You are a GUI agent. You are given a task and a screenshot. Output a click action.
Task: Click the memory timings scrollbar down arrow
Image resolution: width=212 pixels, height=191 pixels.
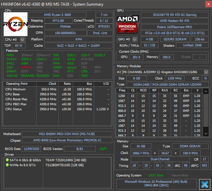point(206,134)
